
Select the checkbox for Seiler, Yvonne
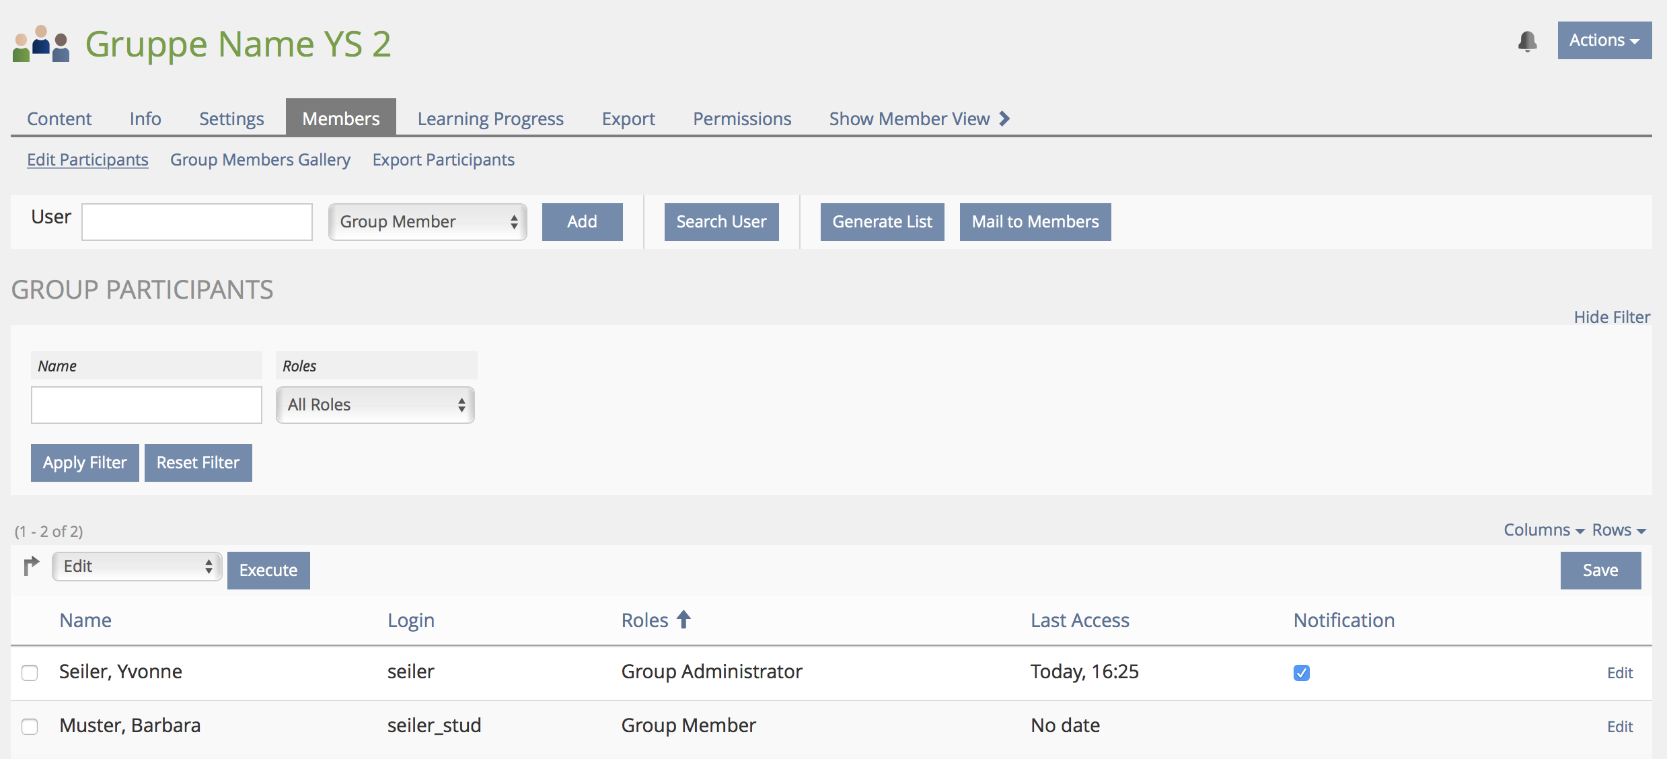(30, 673)
